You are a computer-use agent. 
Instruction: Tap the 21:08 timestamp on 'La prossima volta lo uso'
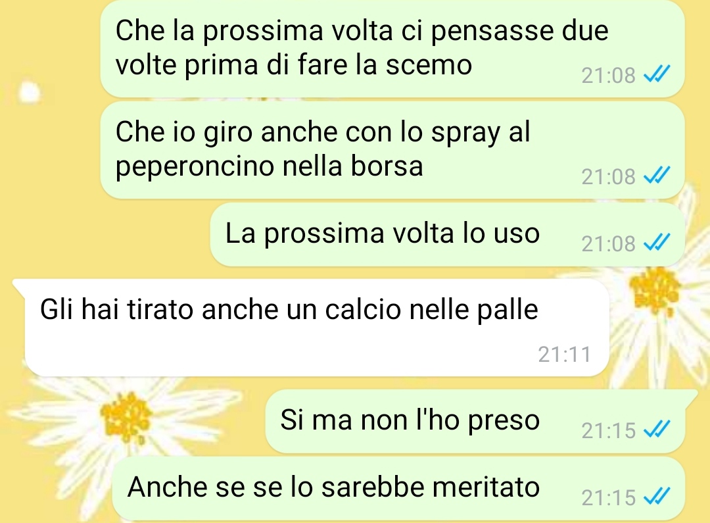point(609,244)
